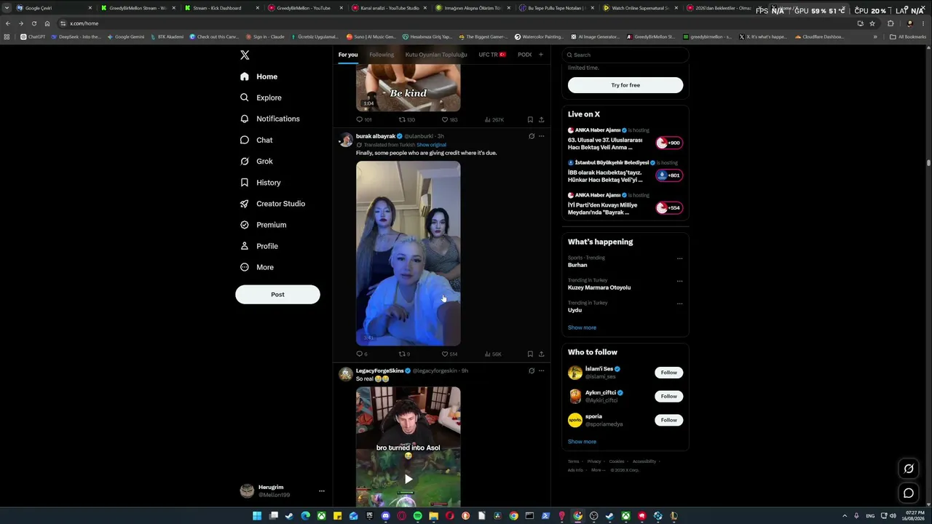Viewport: 932px width, 524px height.
Task: Open the Explore page
Action: (x=261, y=98)
